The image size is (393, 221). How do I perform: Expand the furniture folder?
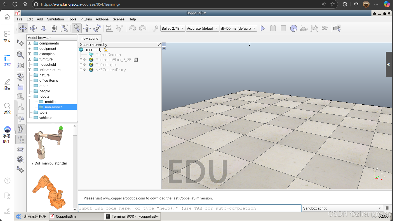(x=29, y=59)
